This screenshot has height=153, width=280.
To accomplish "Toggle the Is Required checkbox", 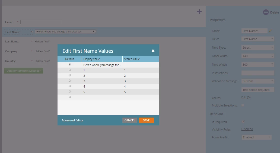I will 243,122.
